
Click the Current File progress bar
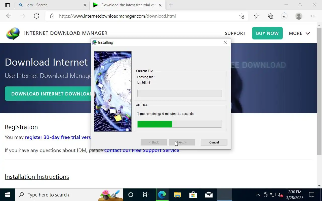[x=180, y=93]
